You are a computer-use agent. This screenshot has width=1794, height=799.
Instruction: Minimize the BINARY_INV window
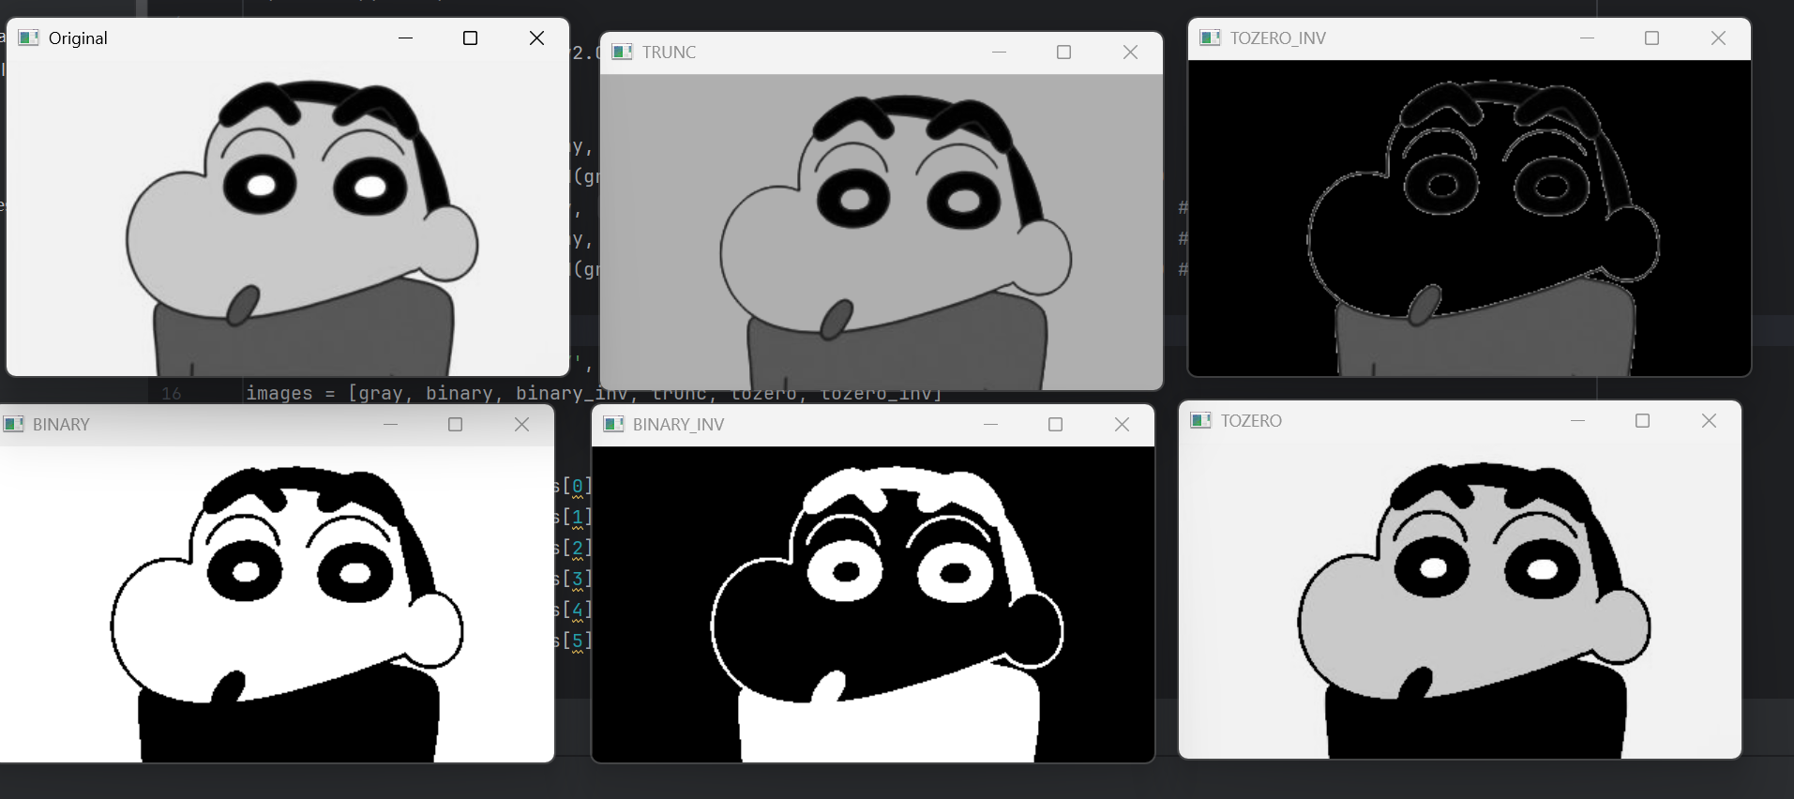990,424
